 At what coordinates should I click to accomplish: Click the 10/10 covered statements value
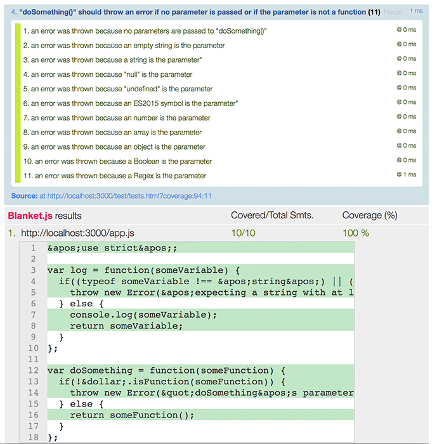click(243, 233)
